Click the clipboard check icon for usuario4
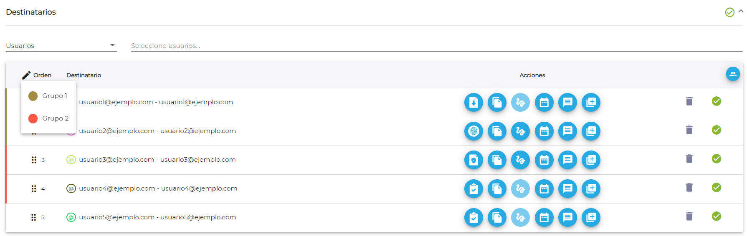 474,189
